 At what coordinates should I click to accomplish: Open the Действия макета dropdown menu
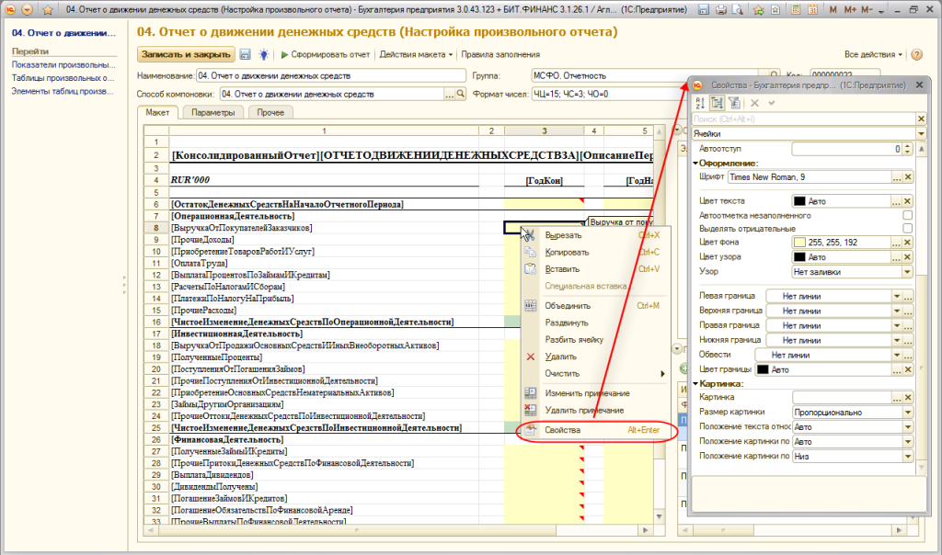tap(416, 54)
